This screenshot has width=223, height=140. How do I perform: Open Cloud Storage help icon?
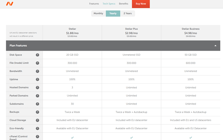click(x=37, y=120)
